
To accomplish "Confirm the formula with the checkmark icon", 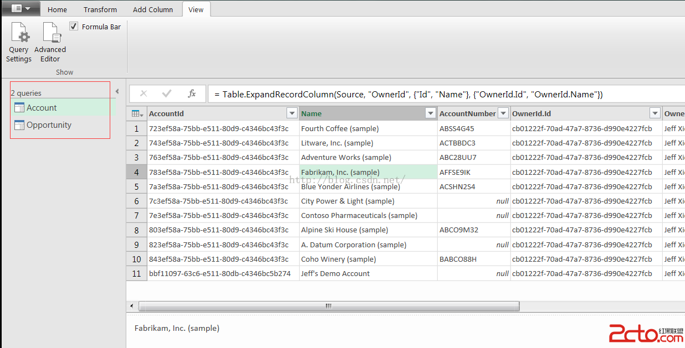I will coord(167,94).
